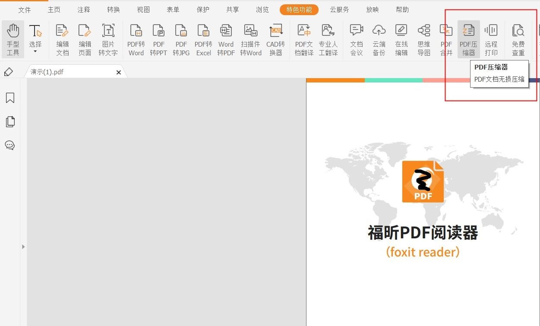540x326 pixels.
Task: Click the PDF转Word conversion icon
Action: (x=136, y=39)
